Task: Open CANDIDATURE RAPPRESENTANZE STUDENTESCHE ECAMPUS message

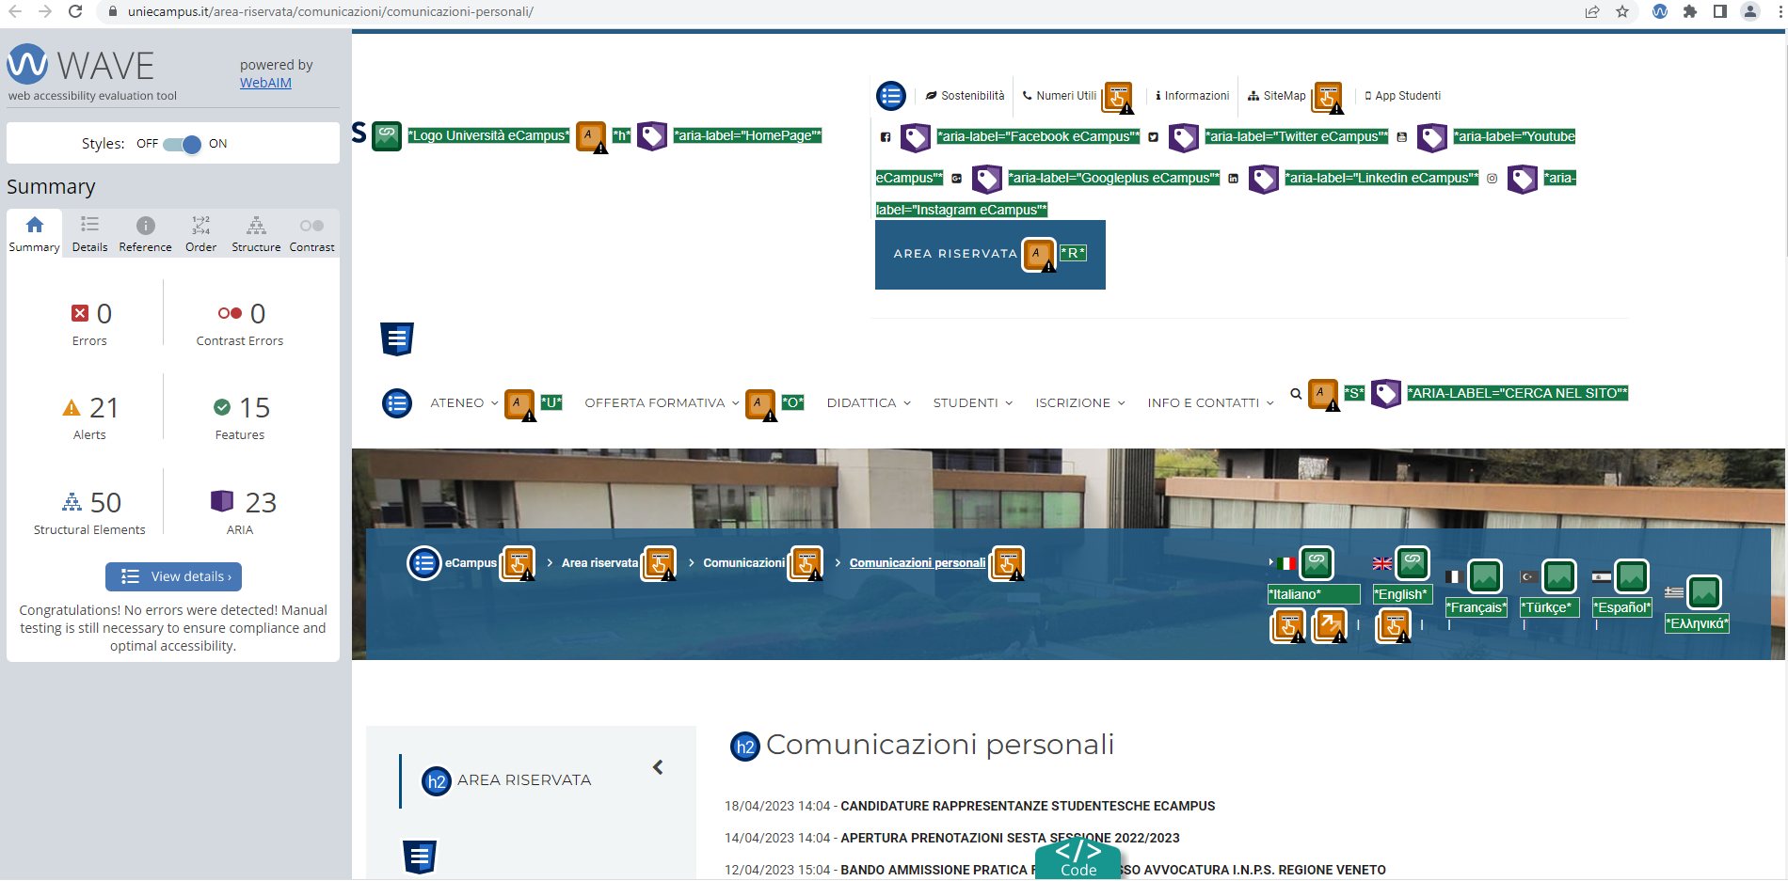Action: (1028, 806)
